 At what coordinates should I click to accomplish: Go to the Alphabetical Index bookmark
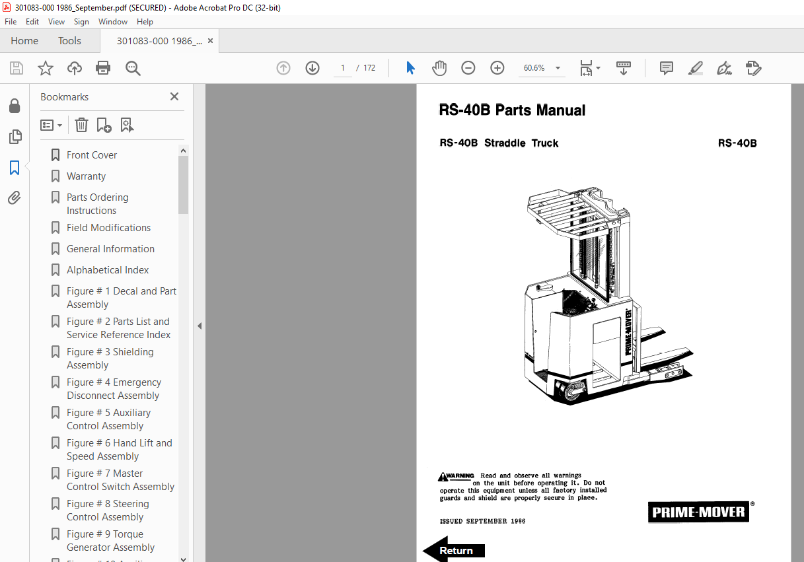click(108, 270)
